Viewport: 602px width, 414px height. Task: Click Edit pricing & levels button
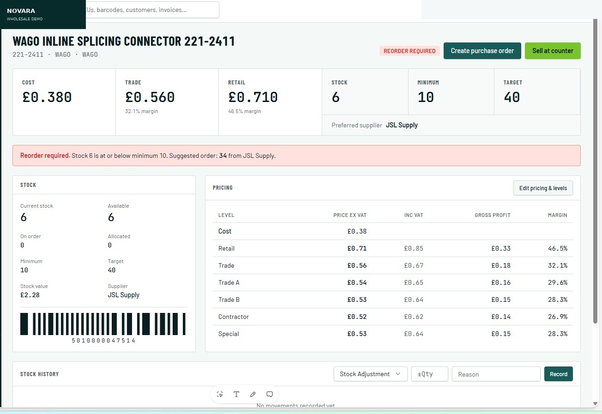[543, 188]
